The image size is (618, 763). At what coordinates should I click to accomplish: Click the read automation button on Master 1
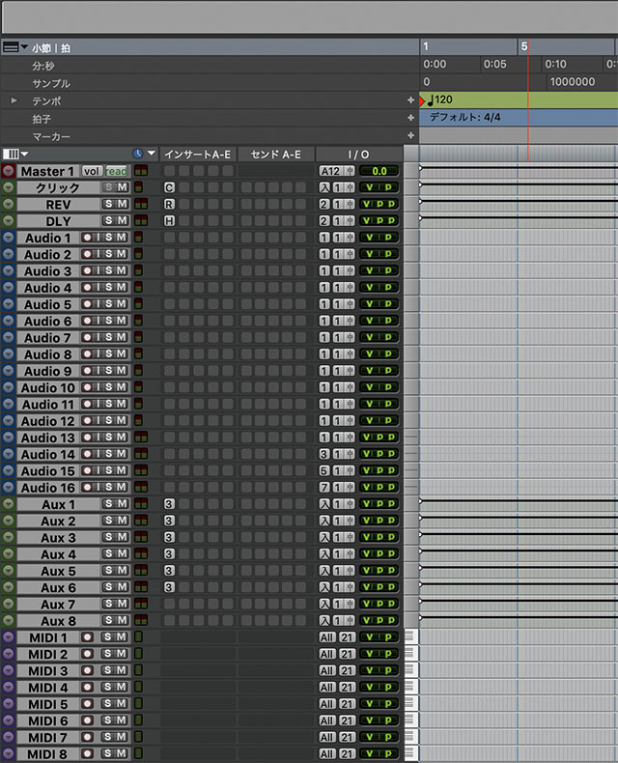pyautogui.click(x=116, y=171)
